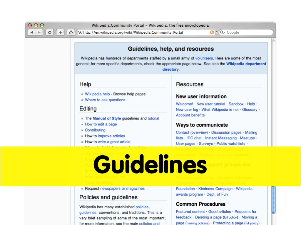Open the policies link in the paragraph

point(142,207)
